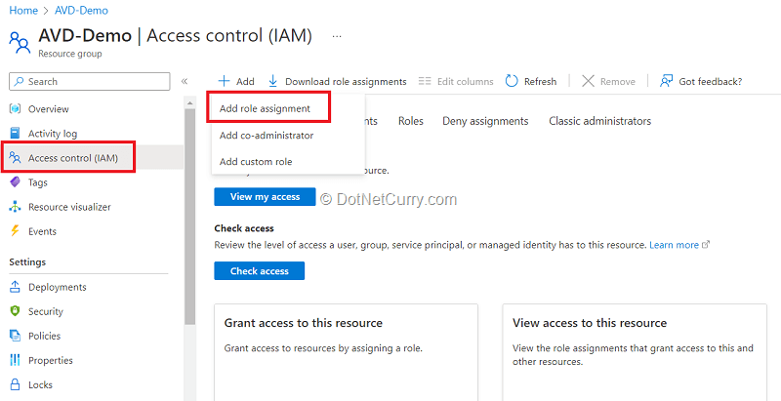Click the resource group icon beside AVD-Demo title

pyautogui.click(x=21, y=43)
